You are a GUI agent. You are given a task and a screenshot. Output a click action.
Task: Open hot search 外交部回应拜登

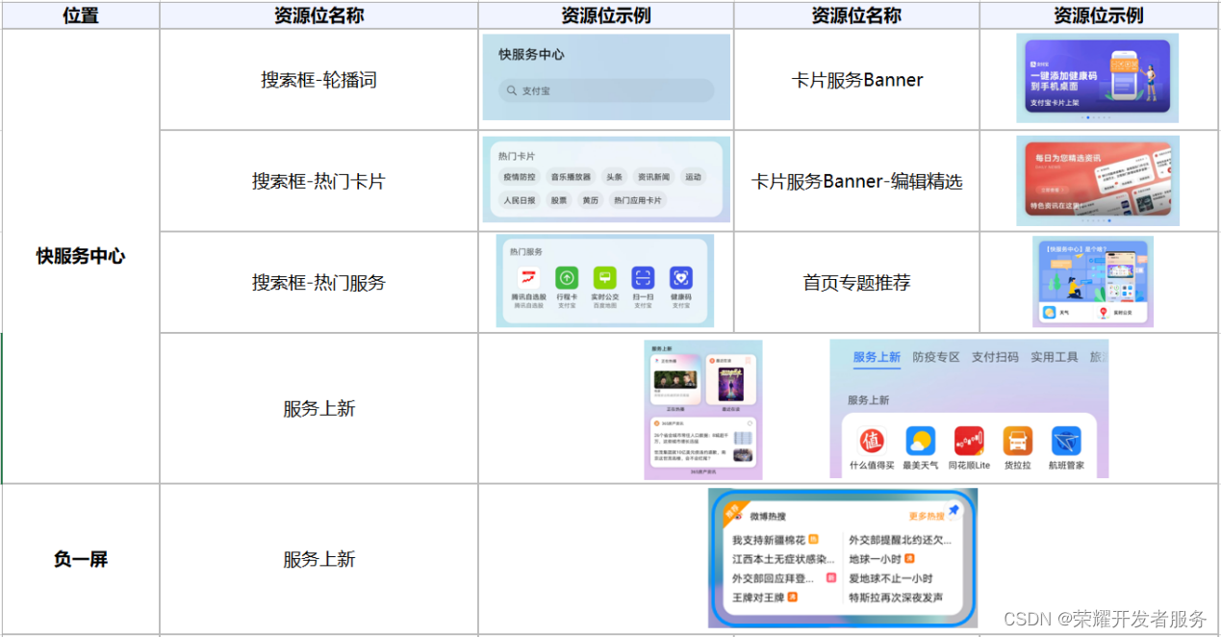coord(773,578)
